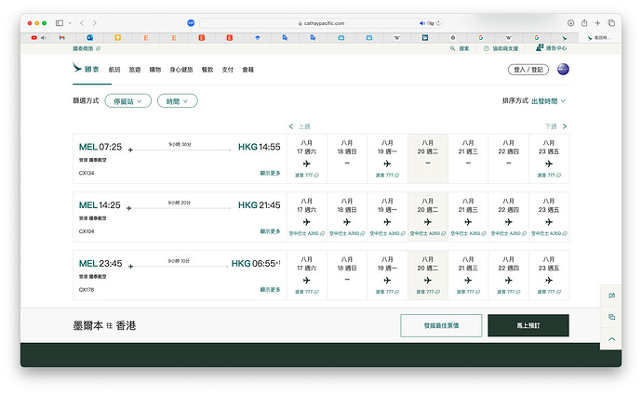Open the chat icon in right side panel

[x=611, y=317]
